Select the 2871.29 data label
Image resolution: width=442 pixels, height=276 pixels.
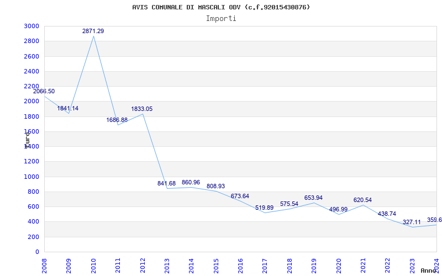93,31
